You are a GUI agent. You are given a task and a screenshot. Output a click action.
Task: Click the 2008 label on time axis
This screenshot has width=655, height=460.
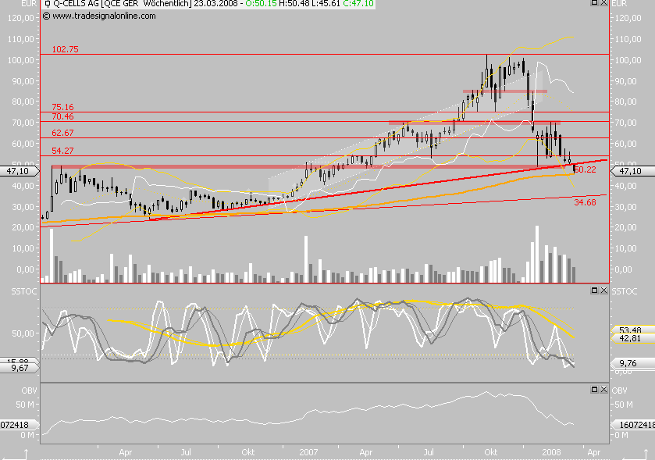pos(551,452)
